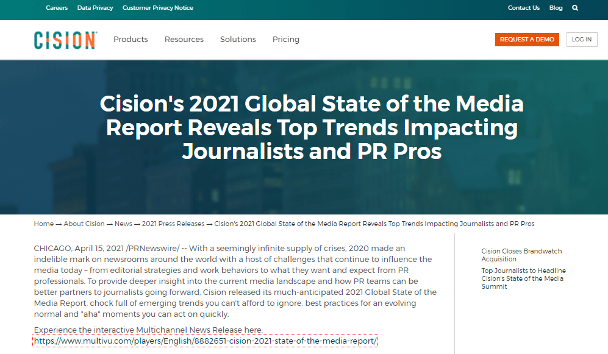
Task: Open the Data Privacy link
Action: 95,8
